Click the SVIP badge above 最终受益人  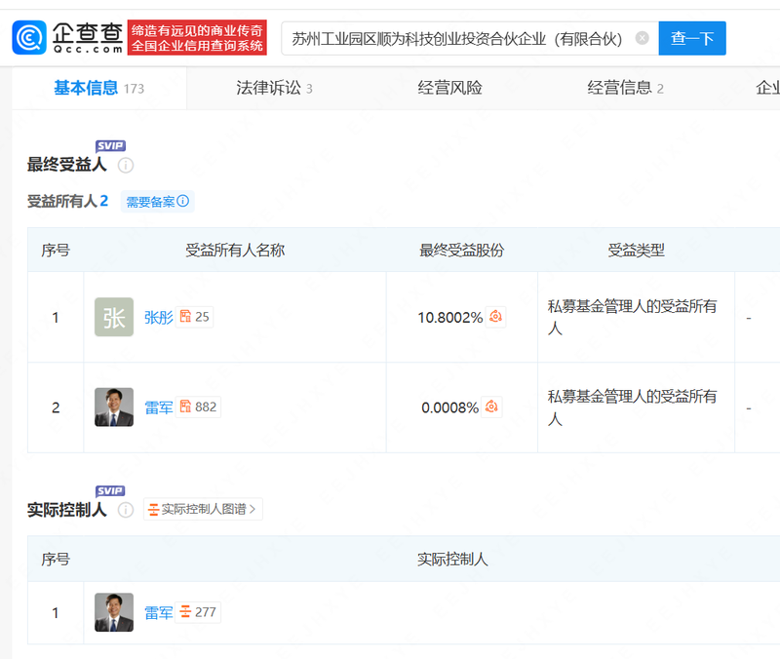pos(110,145)
